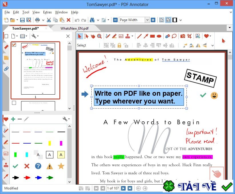Screen dimensions: 235x194
Task: Open the Edit menu
Action: pos(16,12)
